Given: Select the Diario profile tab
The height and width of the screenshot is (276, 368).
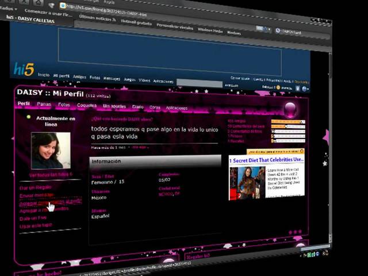Looking at the screenshot, I should coord(138,107).
